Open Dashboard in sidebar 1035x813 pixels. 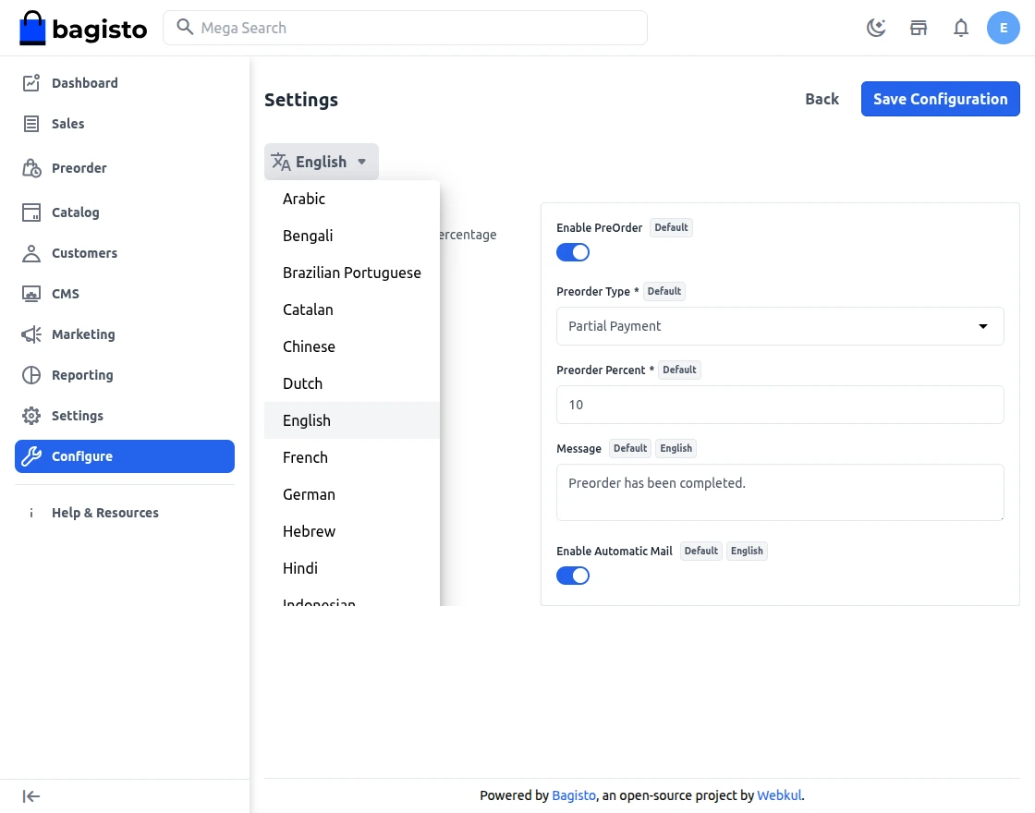(x=125, y=82)
